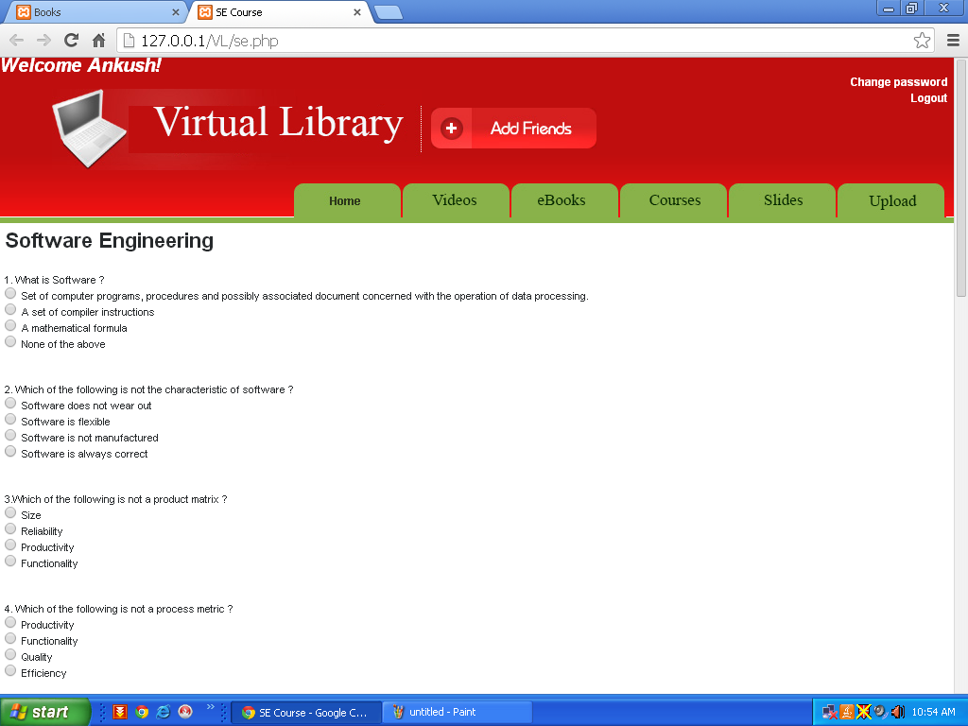The height and width of the screenshot is (726, 968).
Task: Click the page vertical scrollbar thumb
Action: pos(961,178)
